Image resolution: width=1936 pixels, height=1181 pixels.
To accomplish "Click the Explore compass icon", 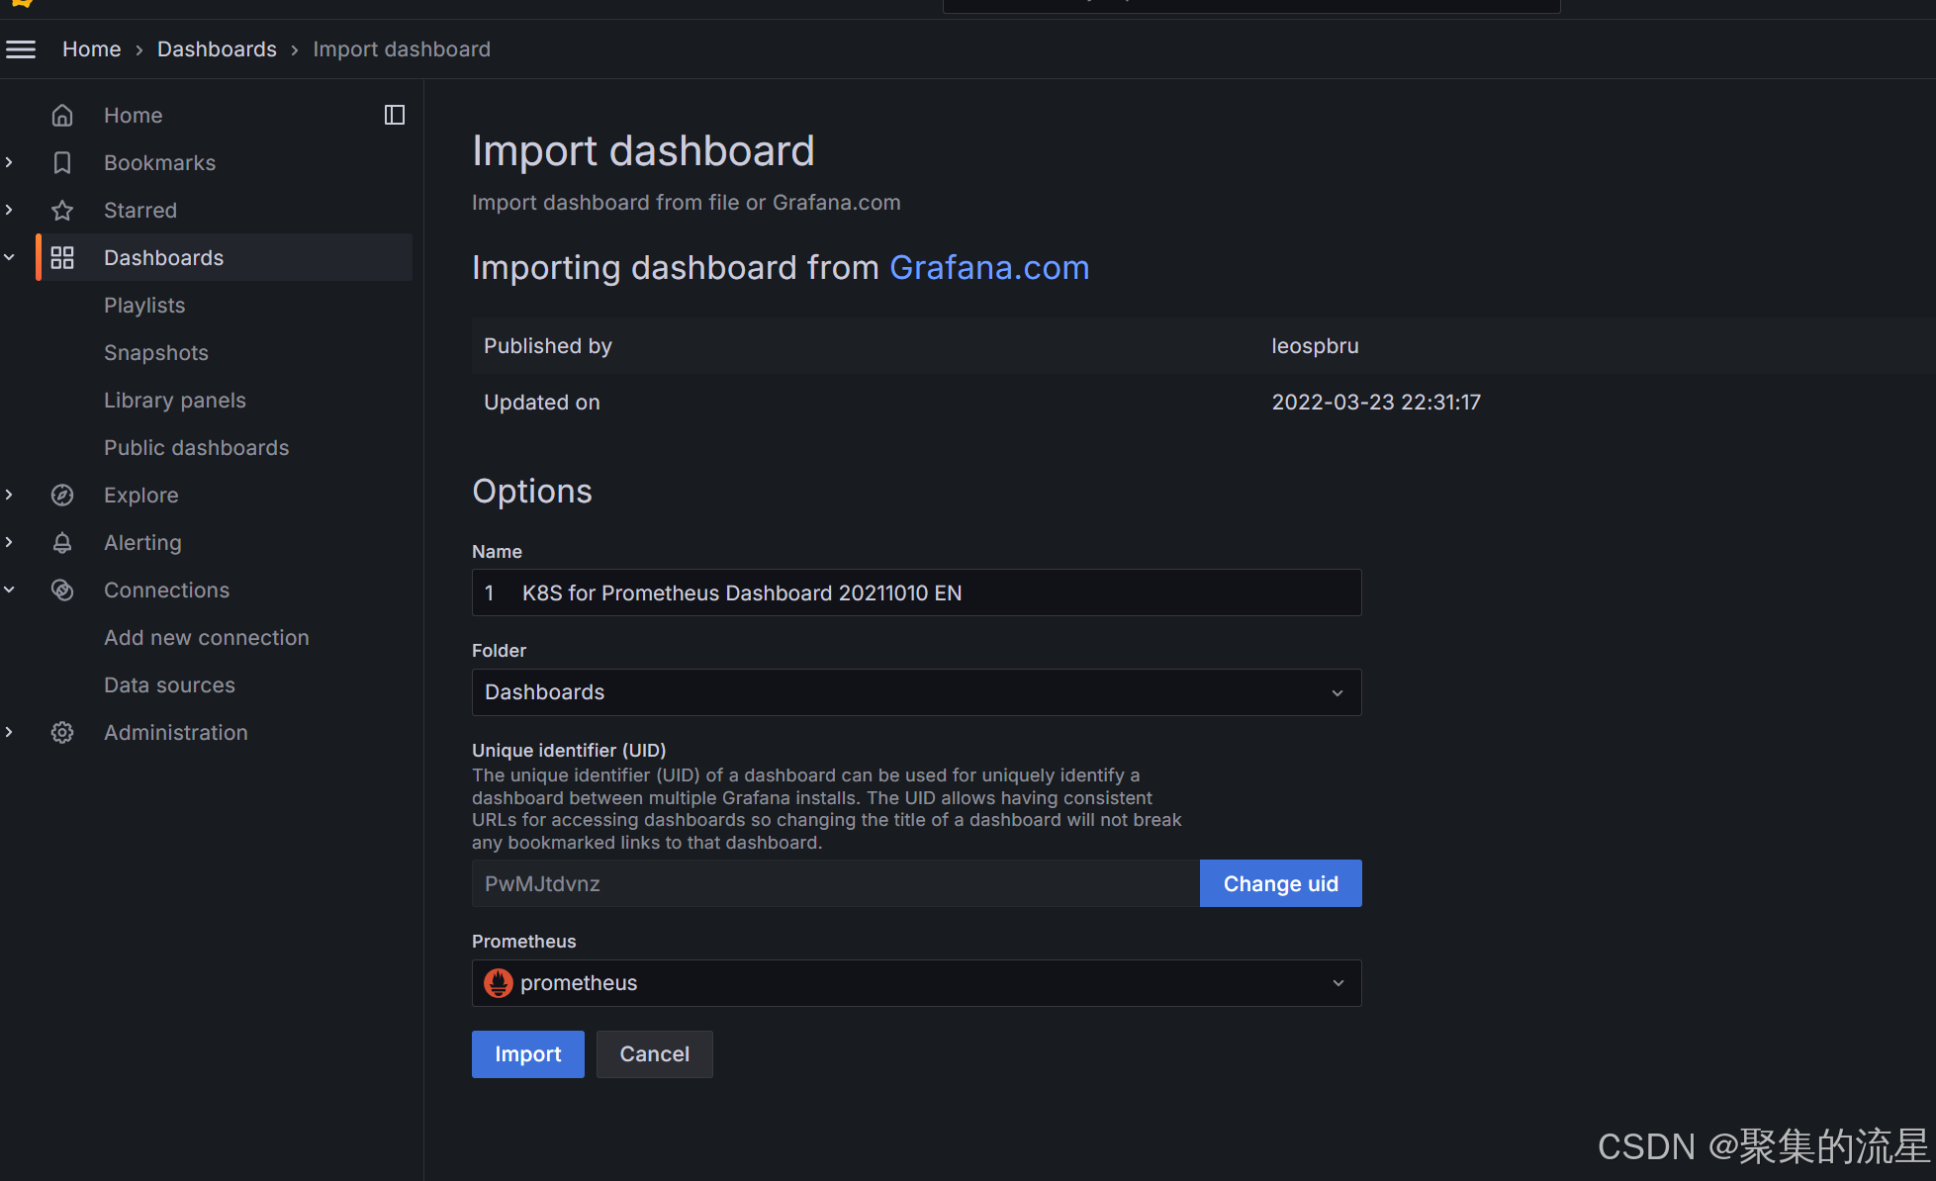I will (x=62, y=496).
